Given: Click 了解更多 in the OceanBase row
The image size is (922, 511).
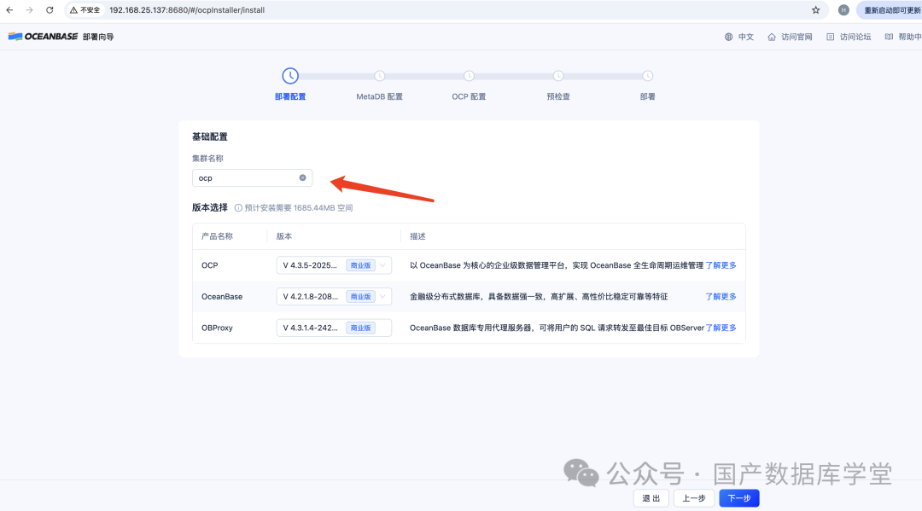Looking at the screenshot, I should [721, 297].
